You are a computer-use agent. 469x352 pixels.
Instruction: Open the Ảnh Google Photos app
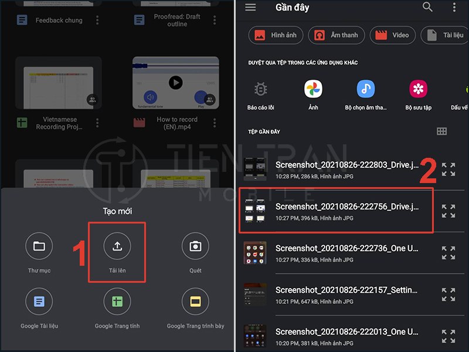(313, 89)
